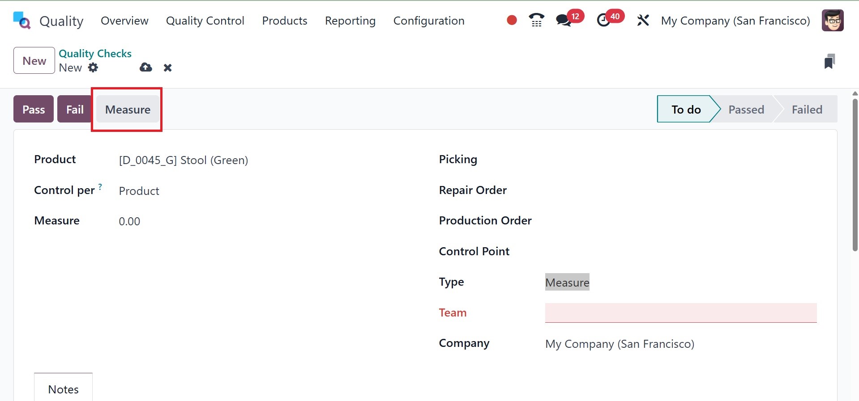Open the VoIP phone dialer icon
The height and width of the screenshot is (401, 859).
[536, 20]
